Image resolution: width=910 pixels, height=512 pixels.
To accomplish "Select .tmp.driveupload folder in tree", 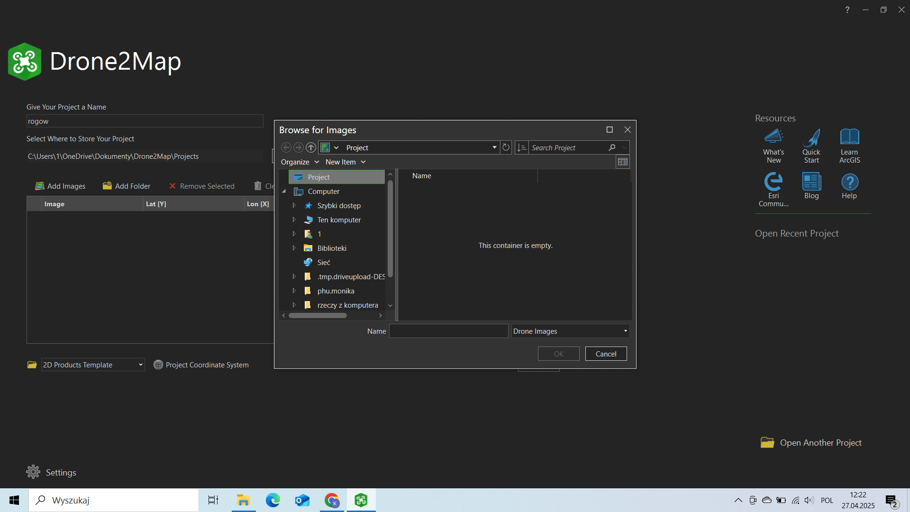I will [x=351, y=276].
